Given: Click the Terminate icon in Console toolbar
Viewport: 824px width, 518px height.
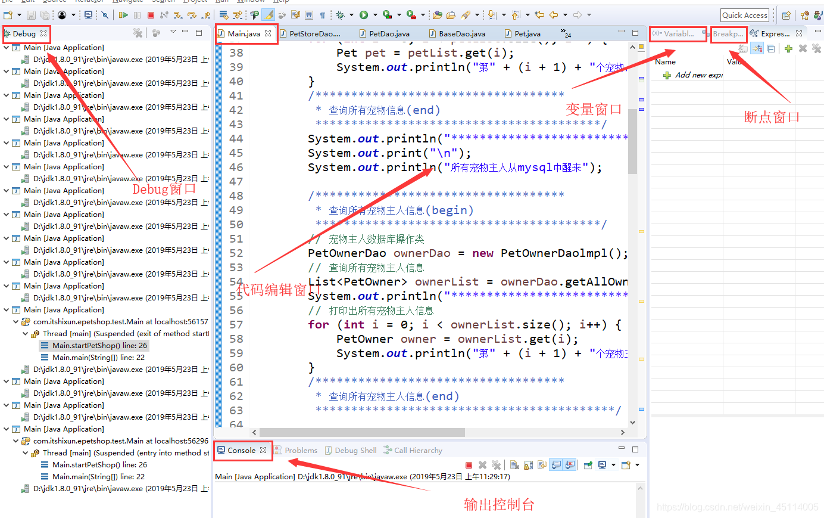Looking at the screenshot, I should (469, 465).
